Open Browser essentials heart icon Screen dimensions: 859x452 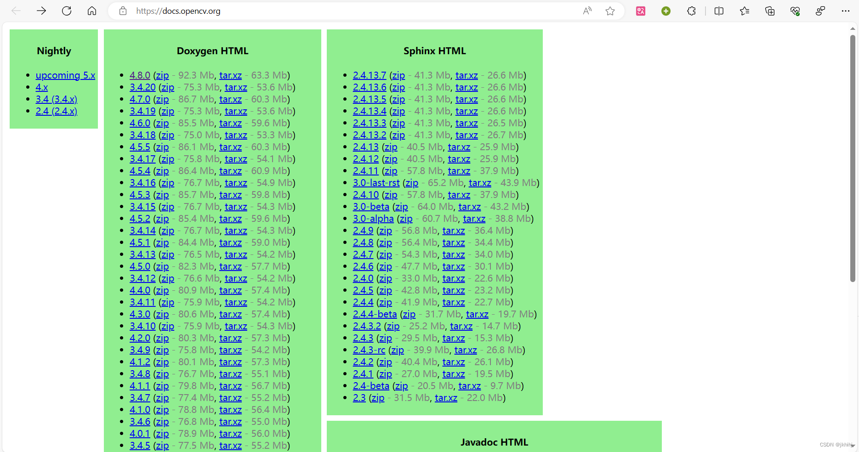pos(795,11)
